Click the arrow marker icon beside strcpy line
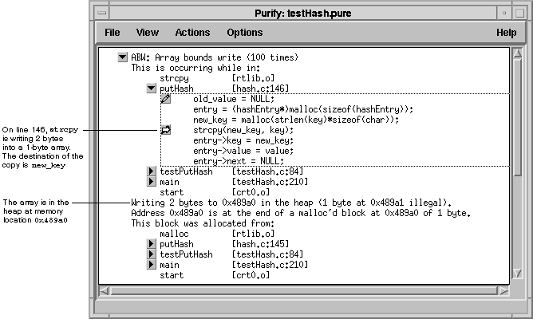 point(165,130)
